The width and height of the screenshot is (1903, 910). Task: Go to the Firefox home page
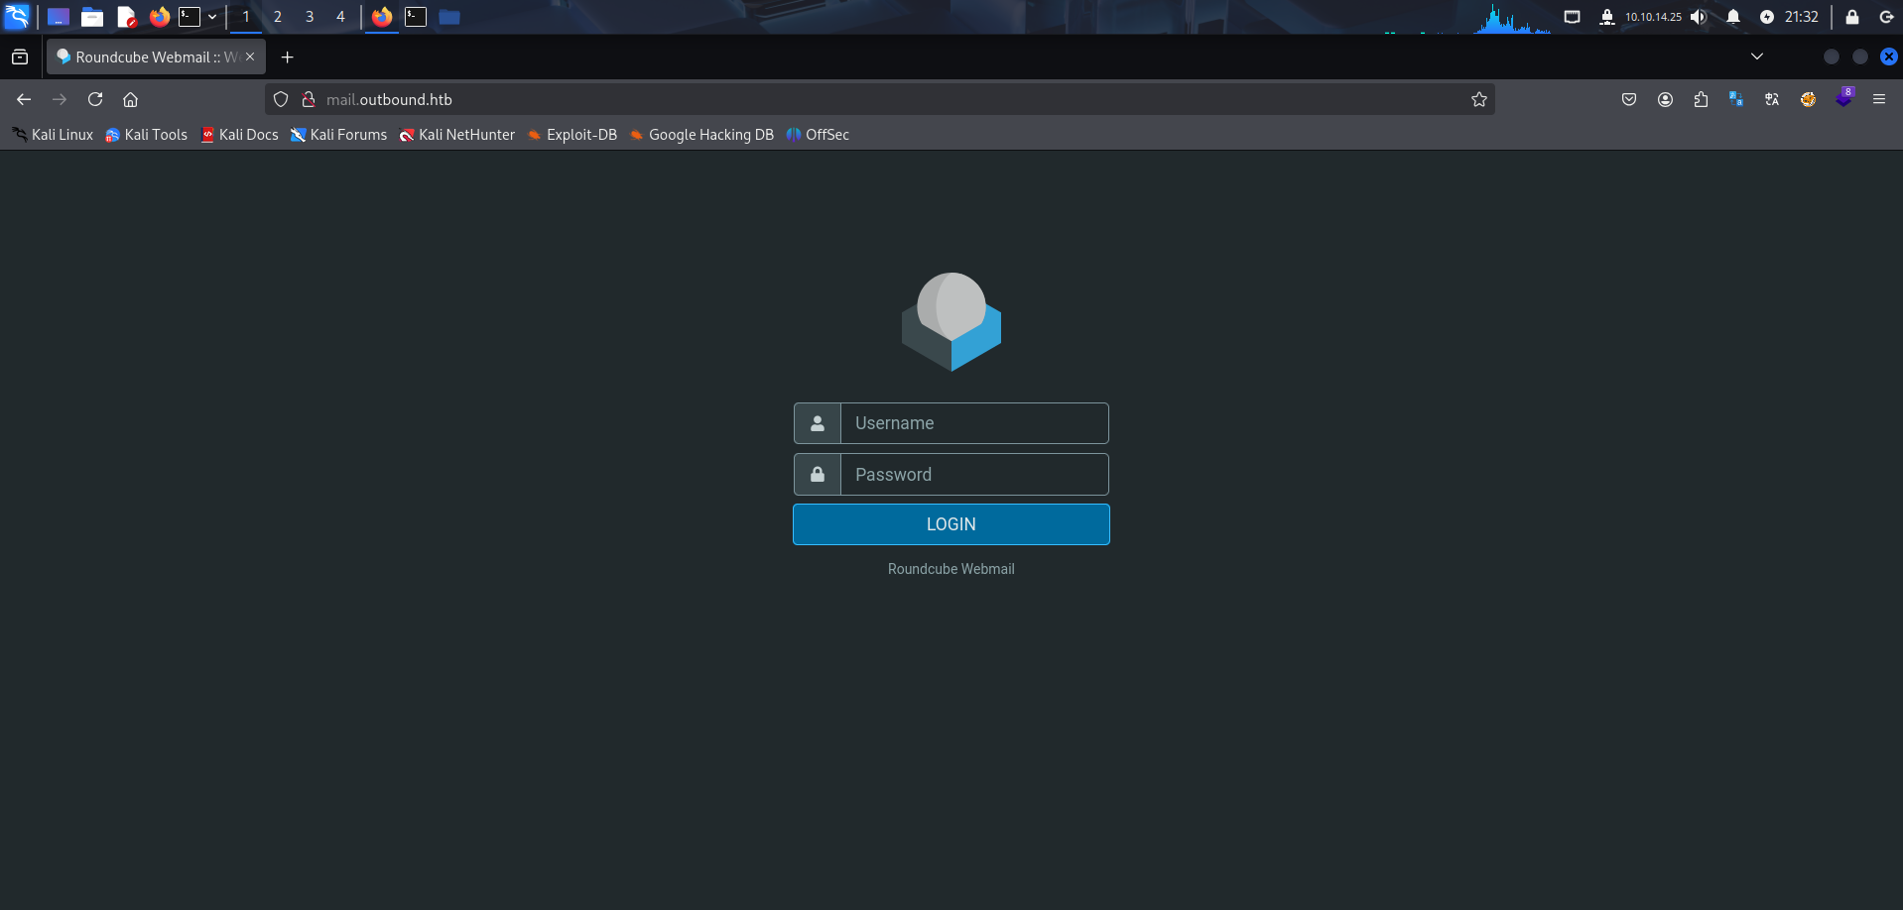tap(130, 99)
